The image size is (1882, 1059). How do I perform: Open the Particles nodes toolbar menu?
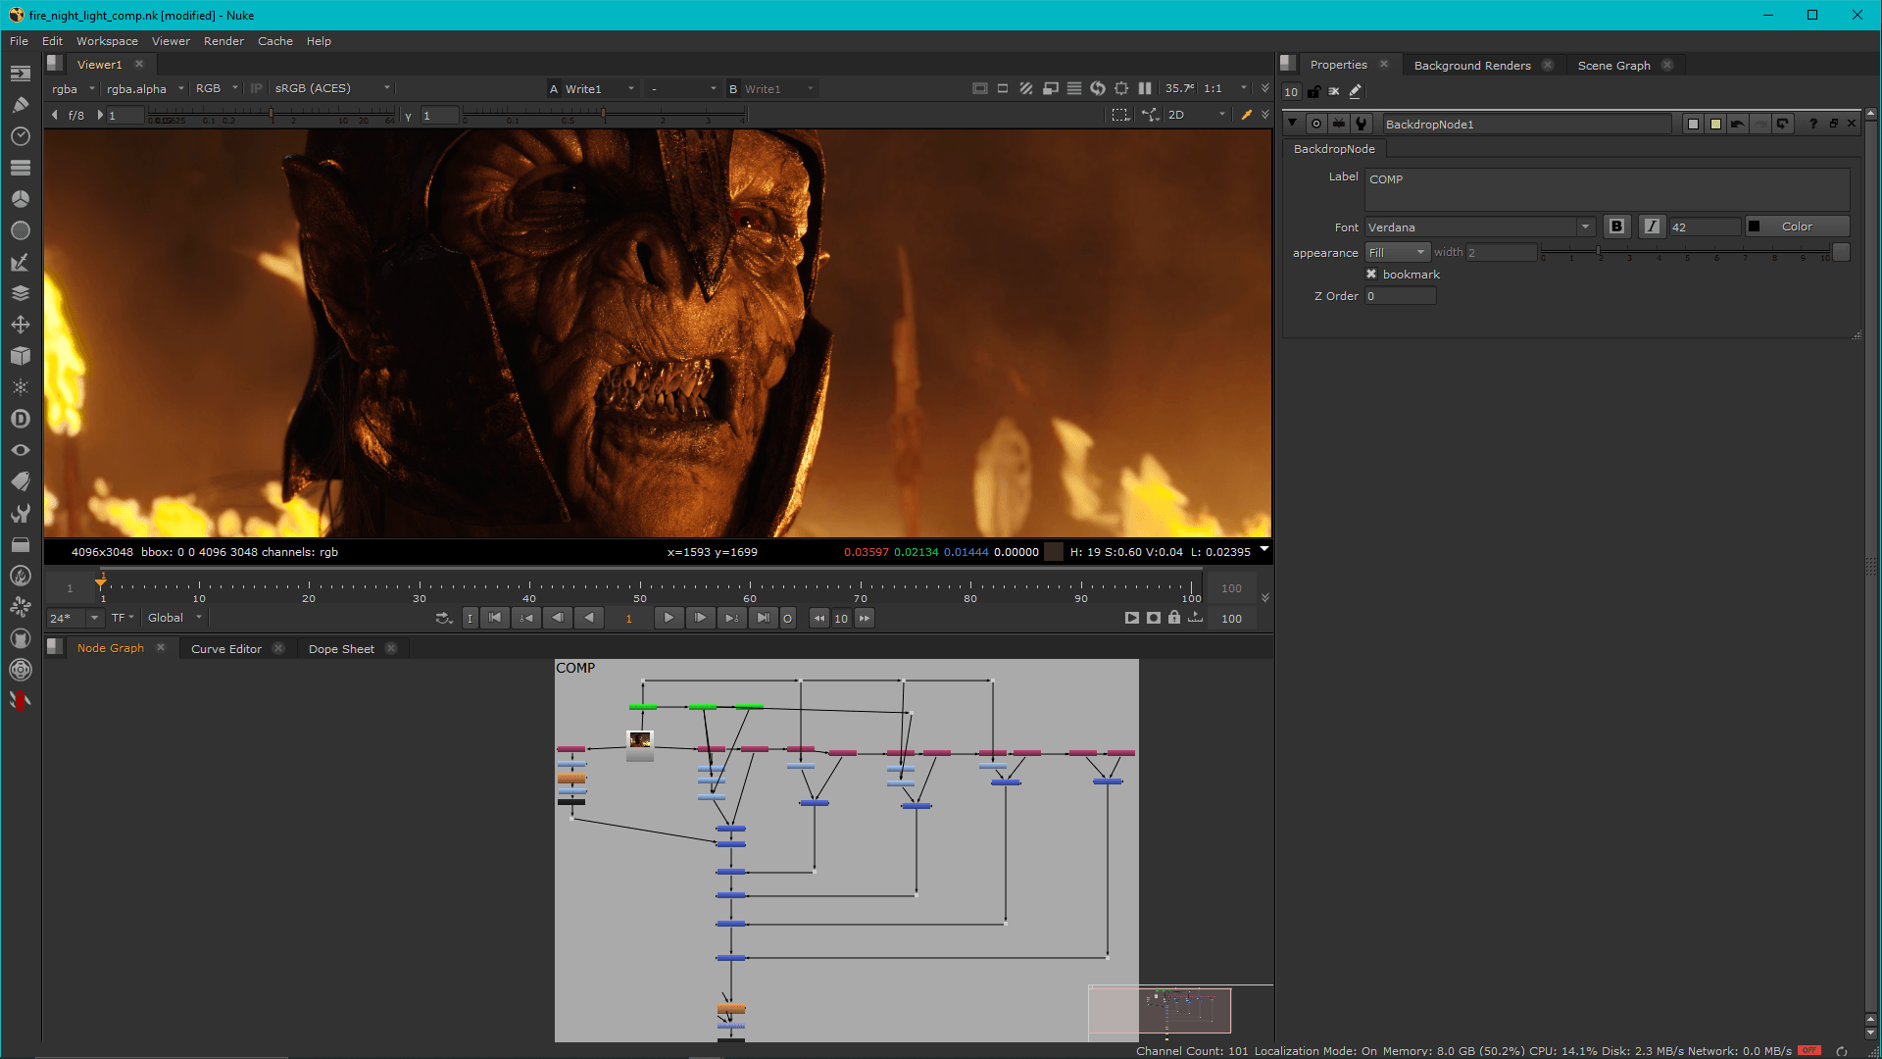click(21, 387)
